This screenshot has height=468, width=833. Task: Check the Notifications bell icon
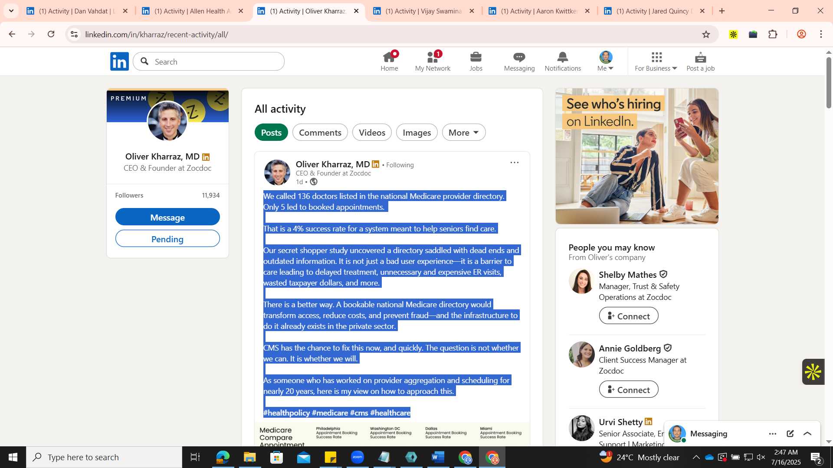coord(563,62)
